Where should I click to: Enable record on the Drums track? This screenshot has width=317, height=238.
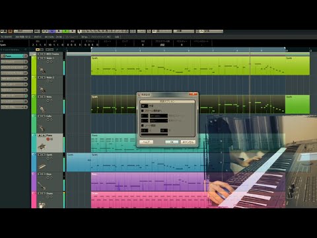click(x=48, y=197)
